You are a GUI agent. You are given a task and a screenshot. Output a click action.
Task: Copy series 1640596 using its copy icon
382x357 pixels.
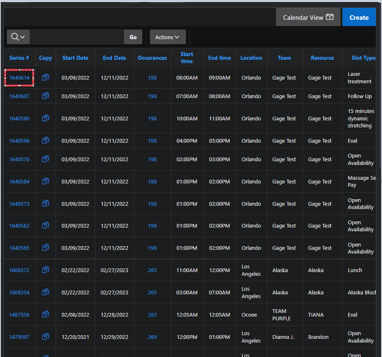[45, 141]
